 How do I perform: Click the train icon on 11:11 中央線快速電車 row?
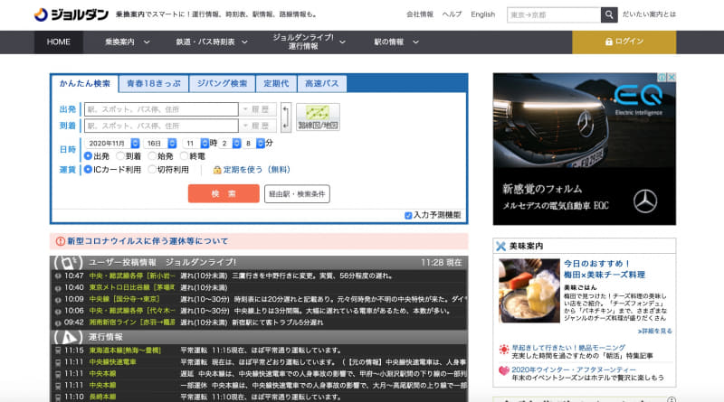[58, 362]
